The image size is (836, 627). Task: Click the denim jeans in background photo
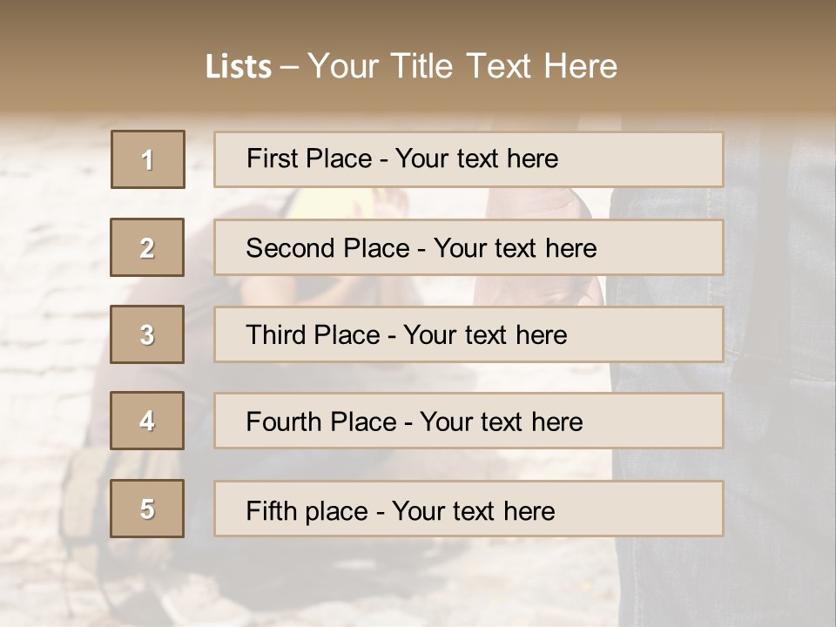(775, 348)
